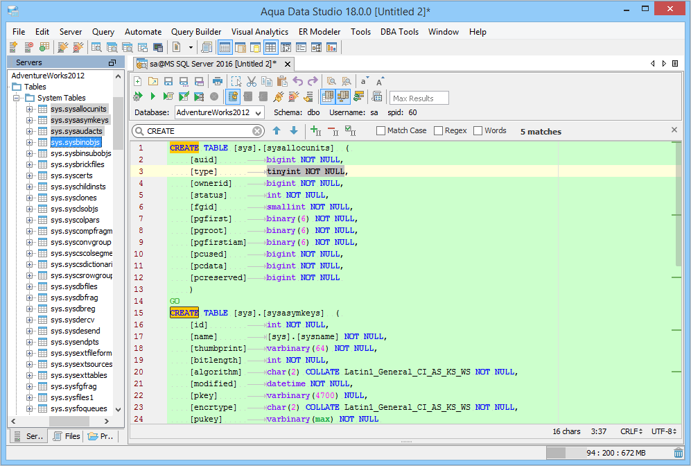691x466 pixels.
Task: Open the Database dropdown AdventureWorks2012
Action: pyautogui.click(x=218, y=112)
